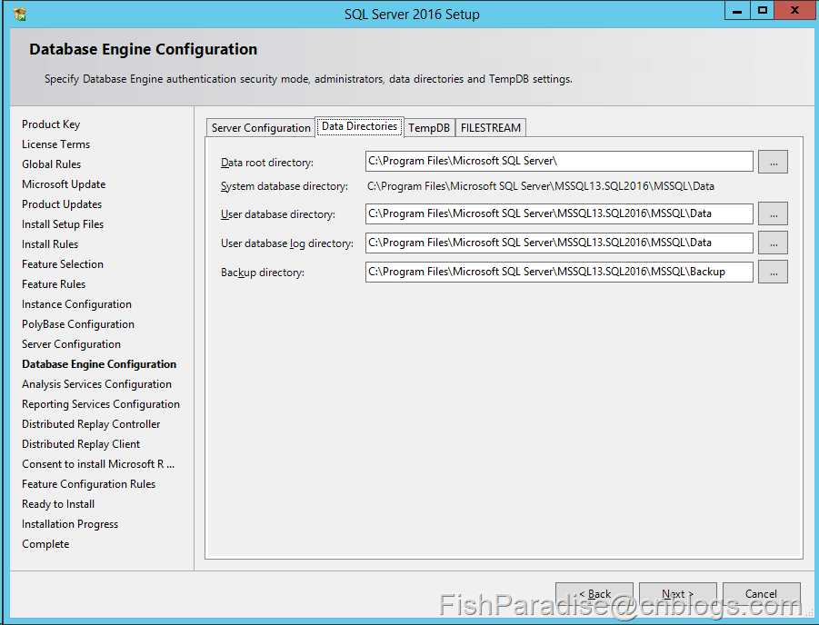Screen dimensions: 819x625
Task: Cancel the SQL Server setup
Action: click(x=762, y=594)
